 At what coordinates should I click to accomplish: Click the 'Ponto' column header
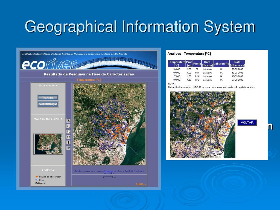coord(197,63)
